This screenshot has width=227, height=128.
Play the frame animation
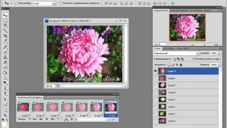pyautogui.click(x=47, y=119)
